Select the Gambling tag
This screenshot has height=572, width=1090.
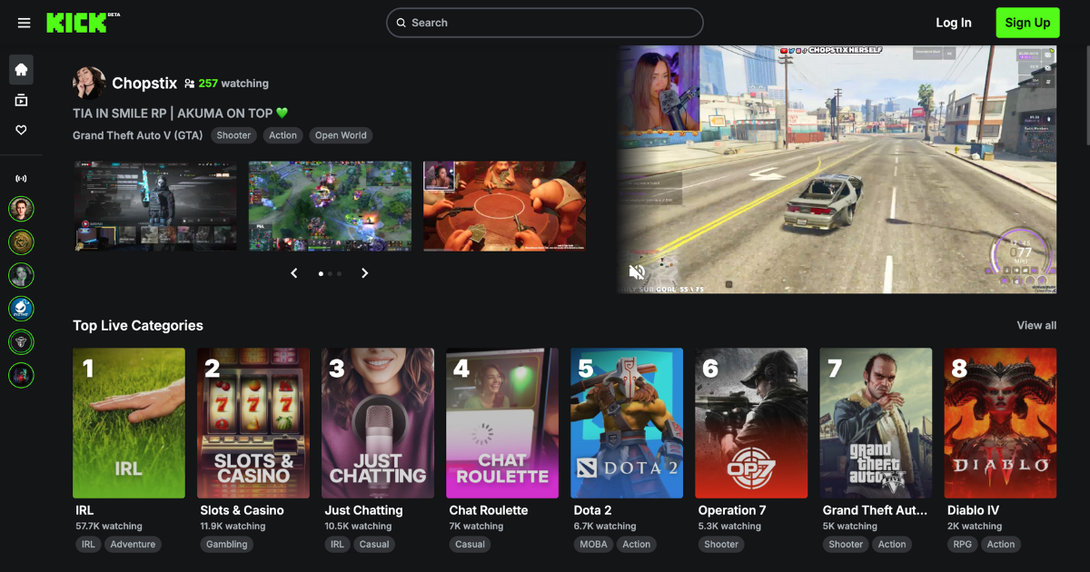227,545
